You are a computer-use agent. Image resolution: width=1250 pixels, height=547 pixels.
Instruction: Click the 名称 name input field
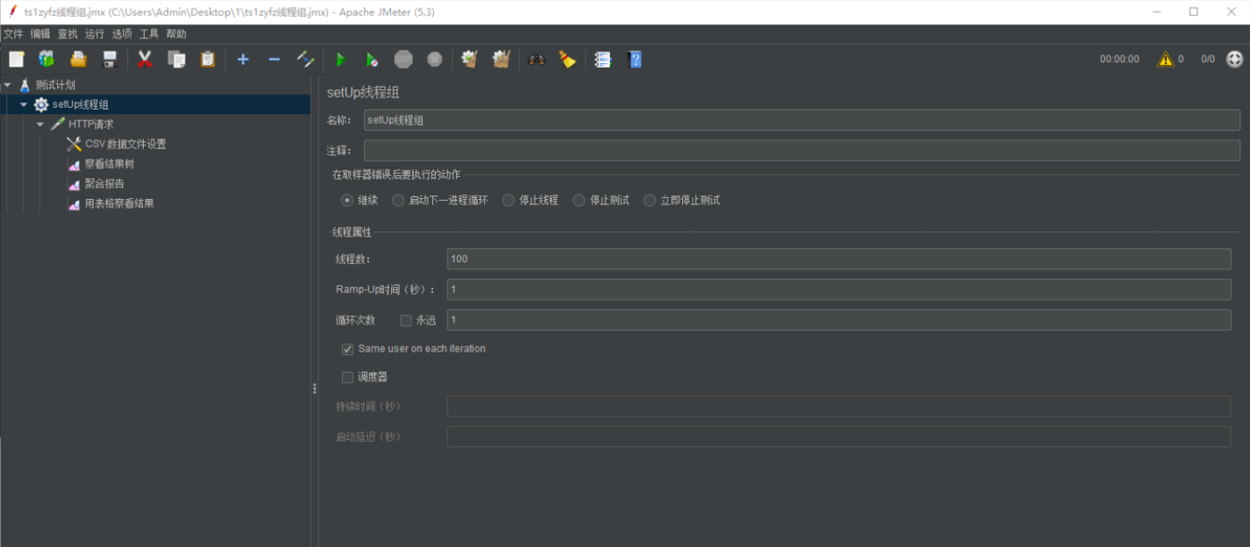pos(802,120)
